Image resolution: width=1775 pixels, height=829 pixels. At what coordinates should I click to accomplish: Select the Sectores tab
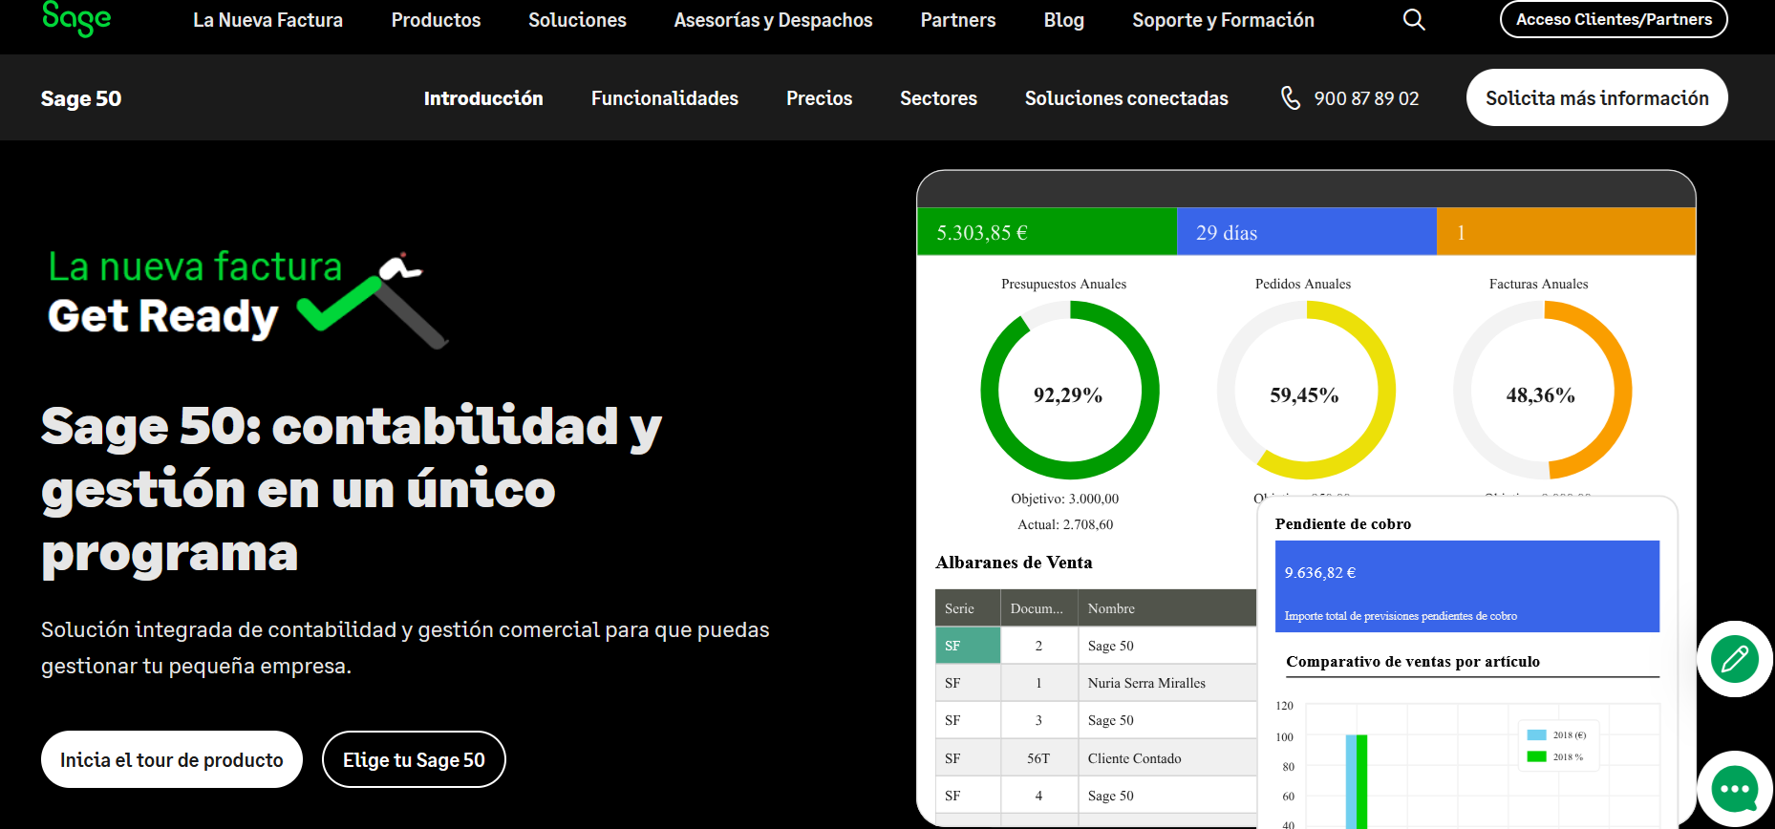(938, 98)
